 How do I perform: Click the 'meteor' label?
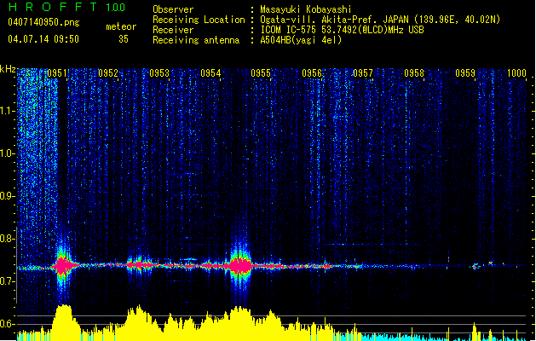[121, 26]
